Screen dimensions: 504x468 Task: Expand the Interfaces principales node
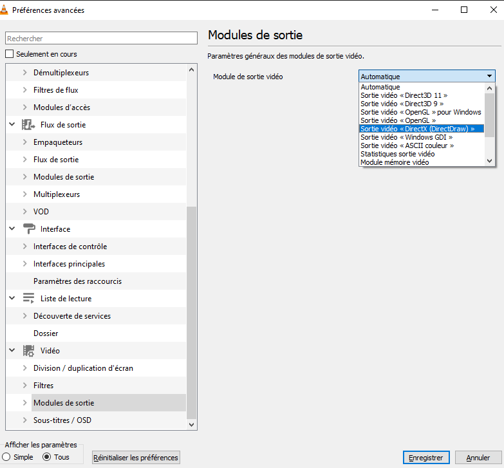[24, 263]
